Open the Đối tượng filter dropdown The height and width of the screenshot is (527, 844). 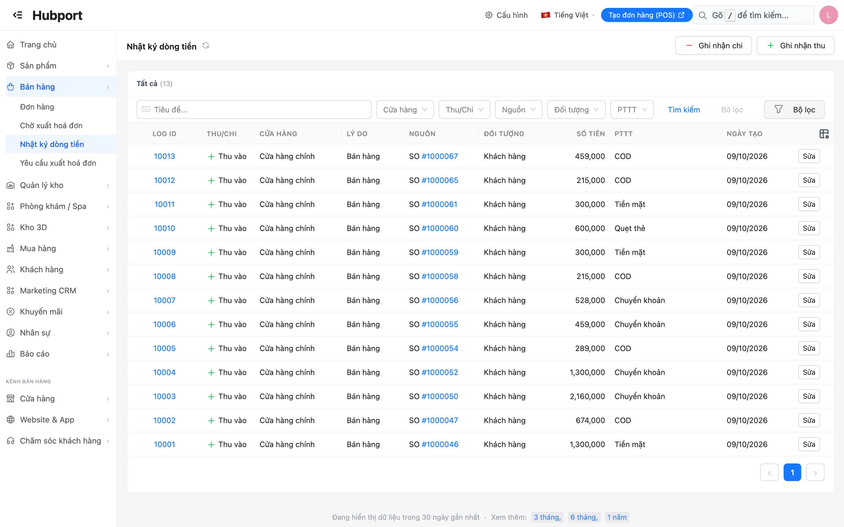tap(576, 110)
